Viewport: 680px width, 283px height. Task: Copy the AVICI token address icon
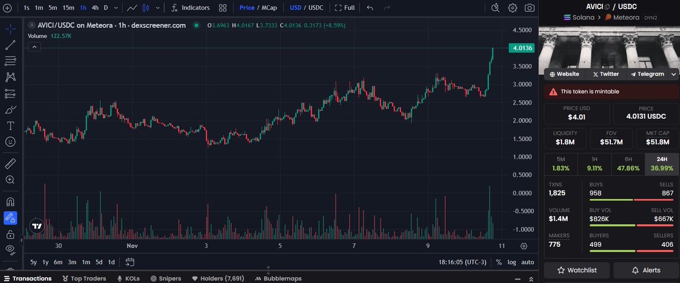607,7
